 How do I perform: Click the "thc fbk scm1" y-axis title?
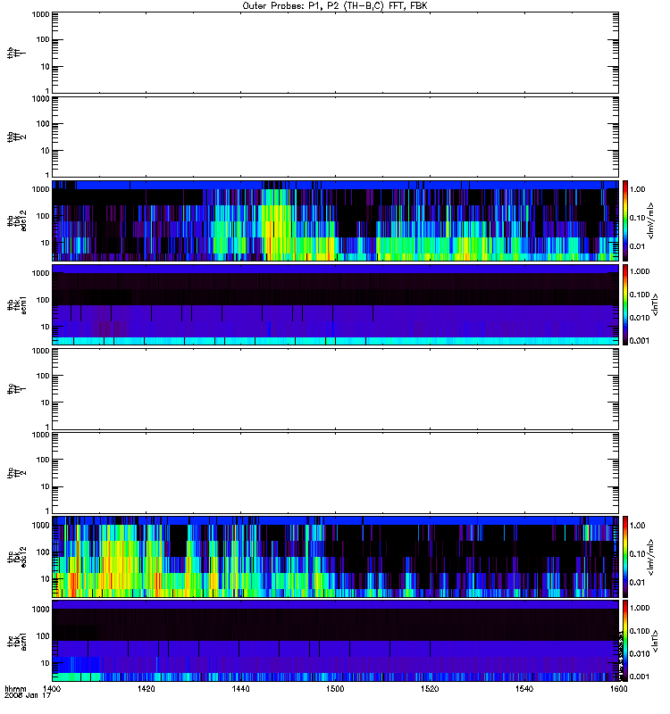17,641
